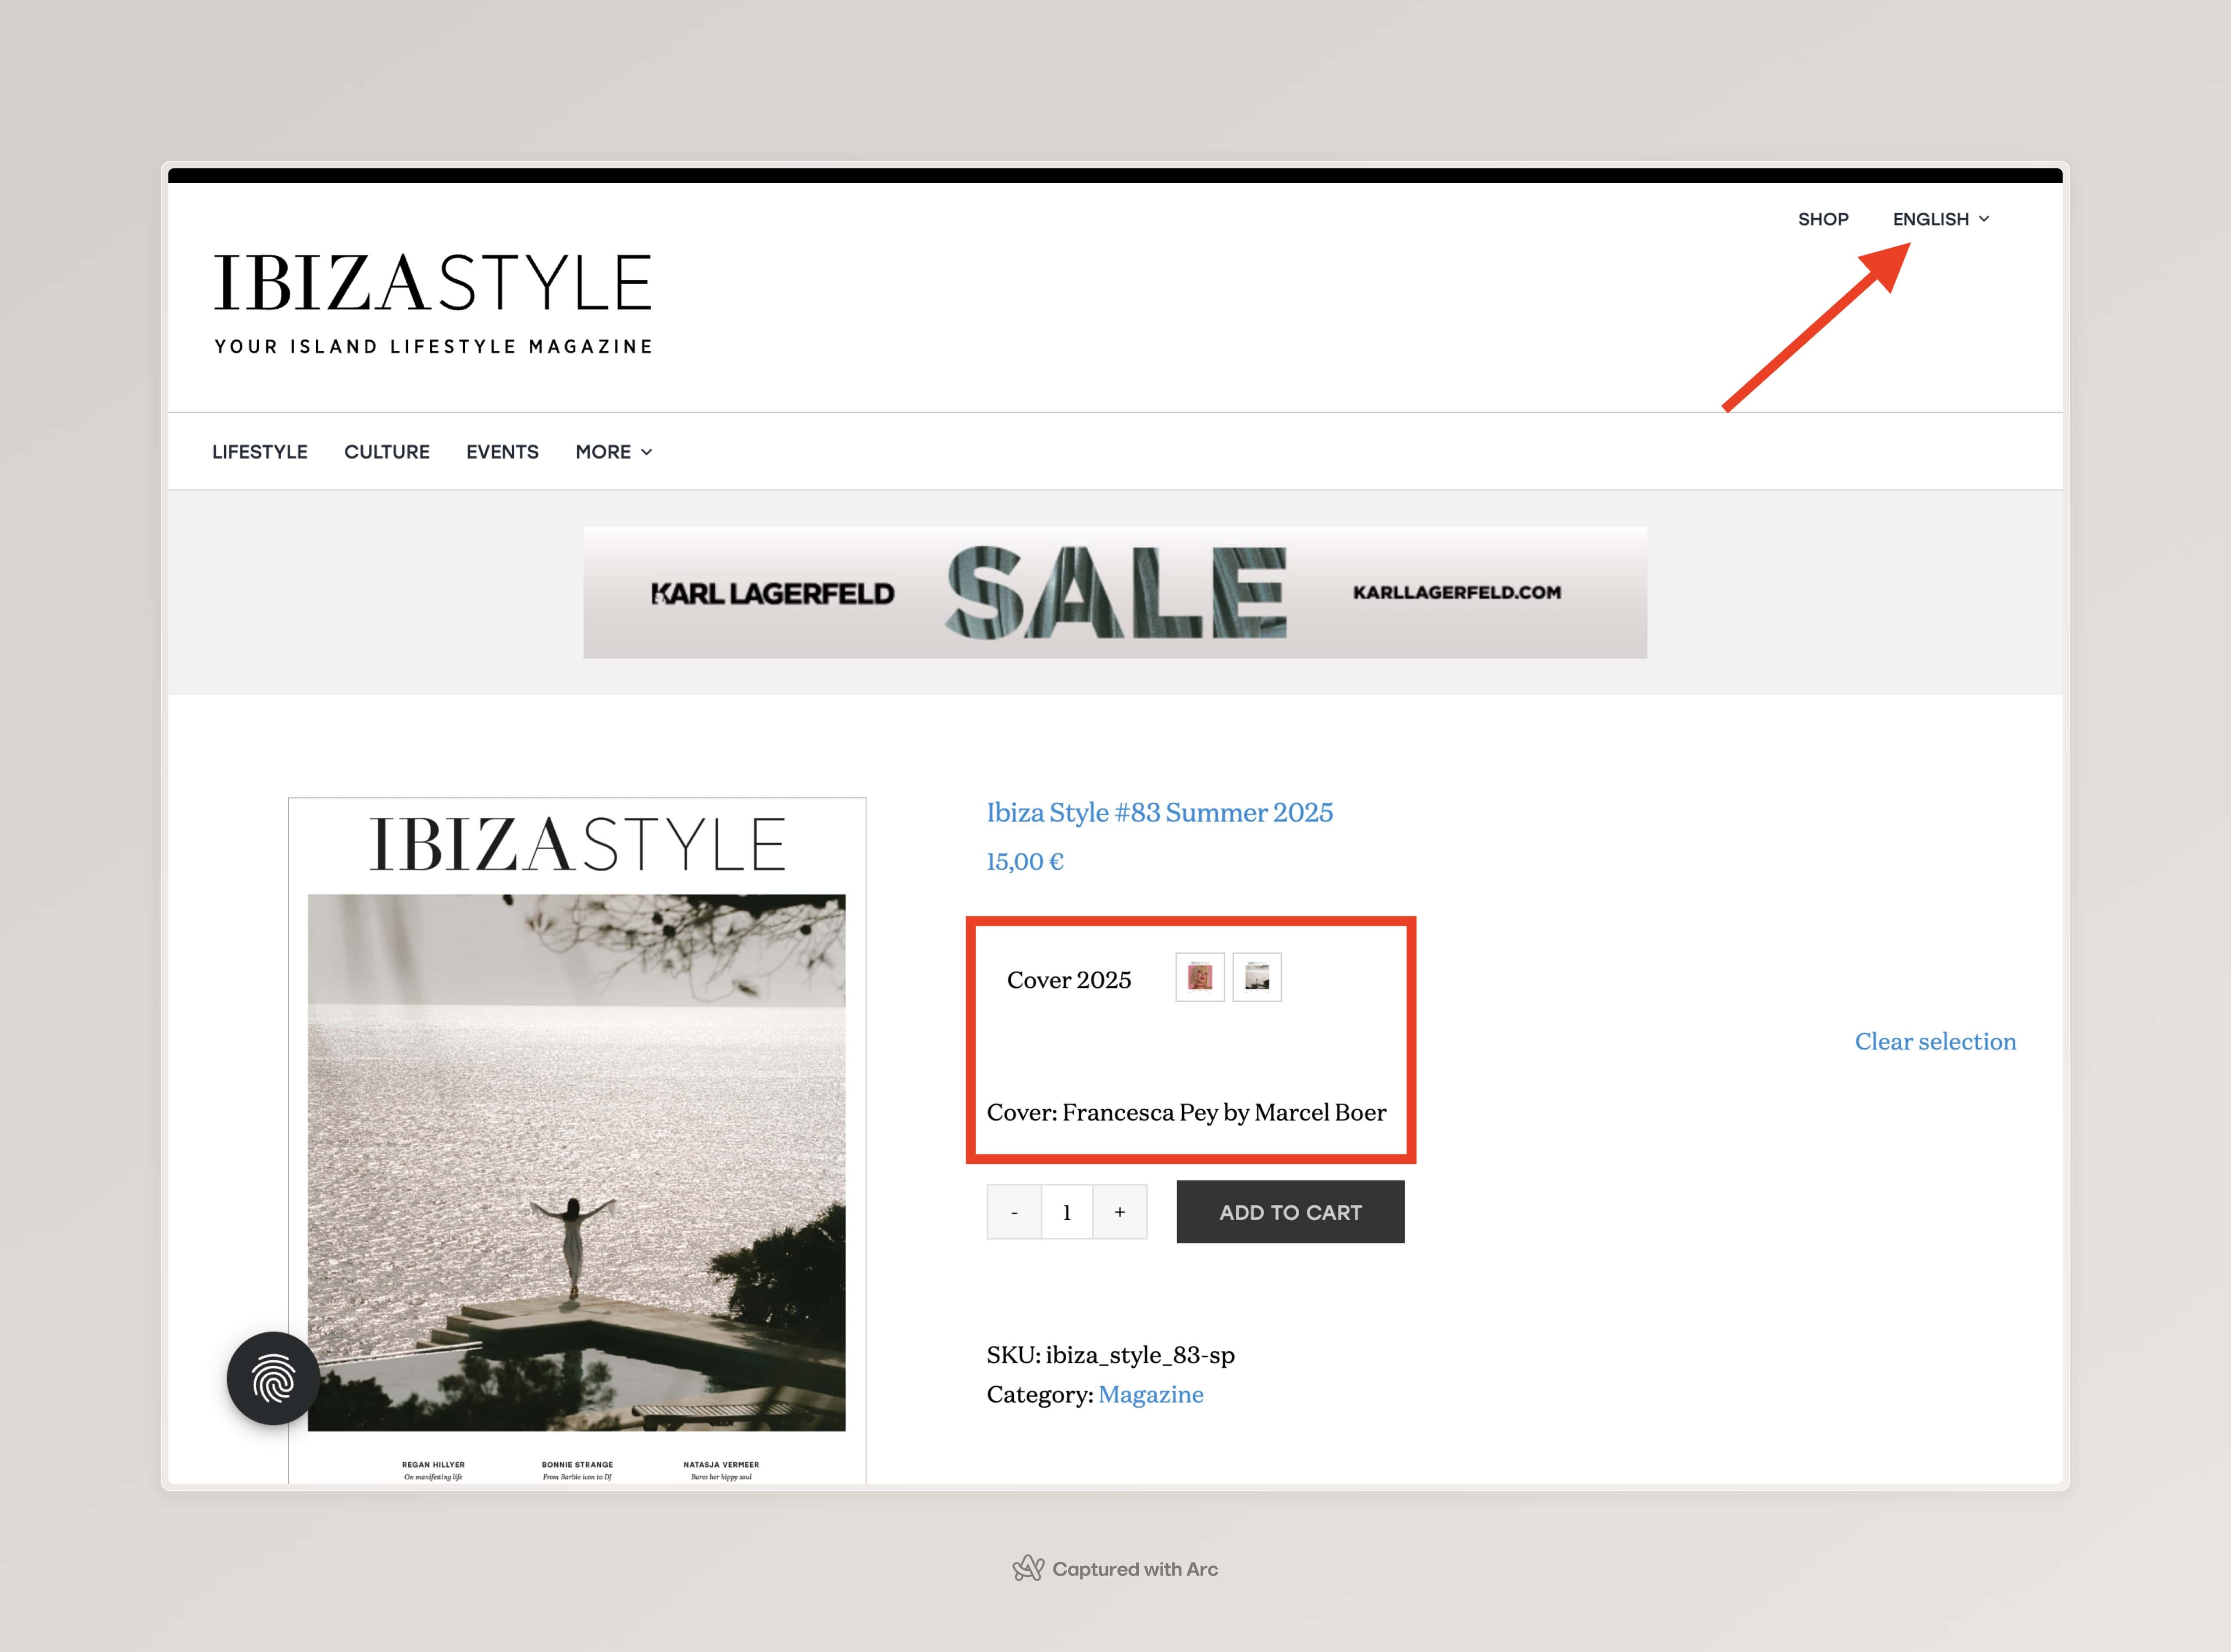This screenshot has height=1652, width=2231.
Task: Open the Ibiza Style #83 Summer 2025 title
Action: coord(1160,812)
